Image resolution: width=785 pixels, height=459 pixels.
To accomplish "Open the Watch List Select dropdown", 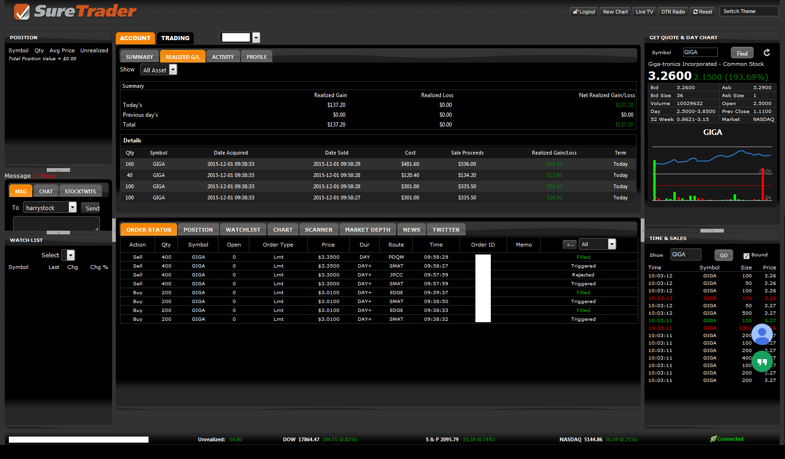I will (x=71, y=255).
